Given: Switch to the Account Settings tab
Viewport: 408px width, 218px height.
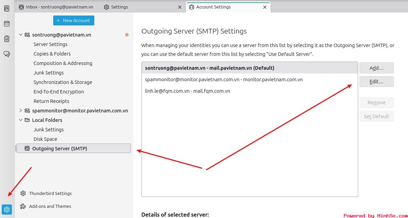Looking at the screenshot, I should [228, 7].
